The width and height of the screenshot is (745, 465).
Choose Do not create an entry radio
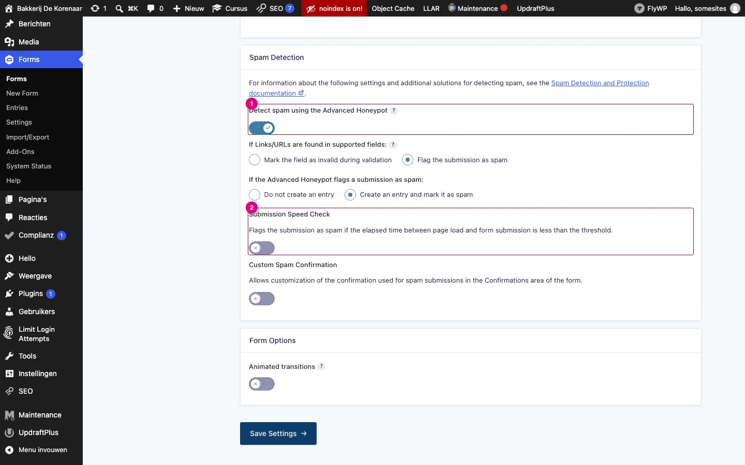(255, 195)
